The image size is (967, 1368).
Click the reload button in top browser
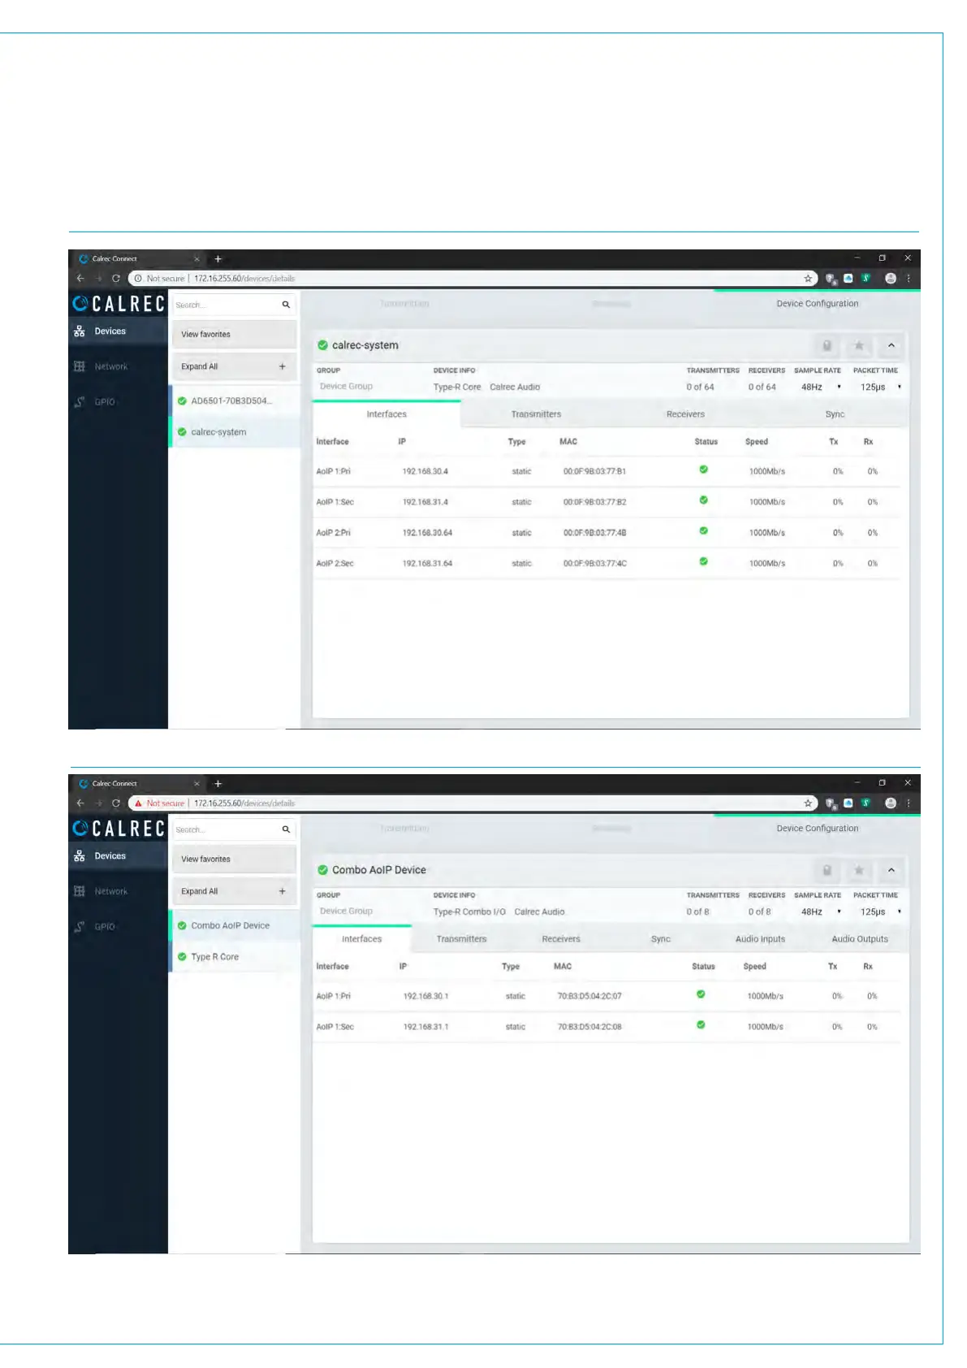116,279
